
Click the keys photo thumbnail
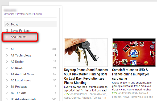pyautogui.click(x=86, y=52)
